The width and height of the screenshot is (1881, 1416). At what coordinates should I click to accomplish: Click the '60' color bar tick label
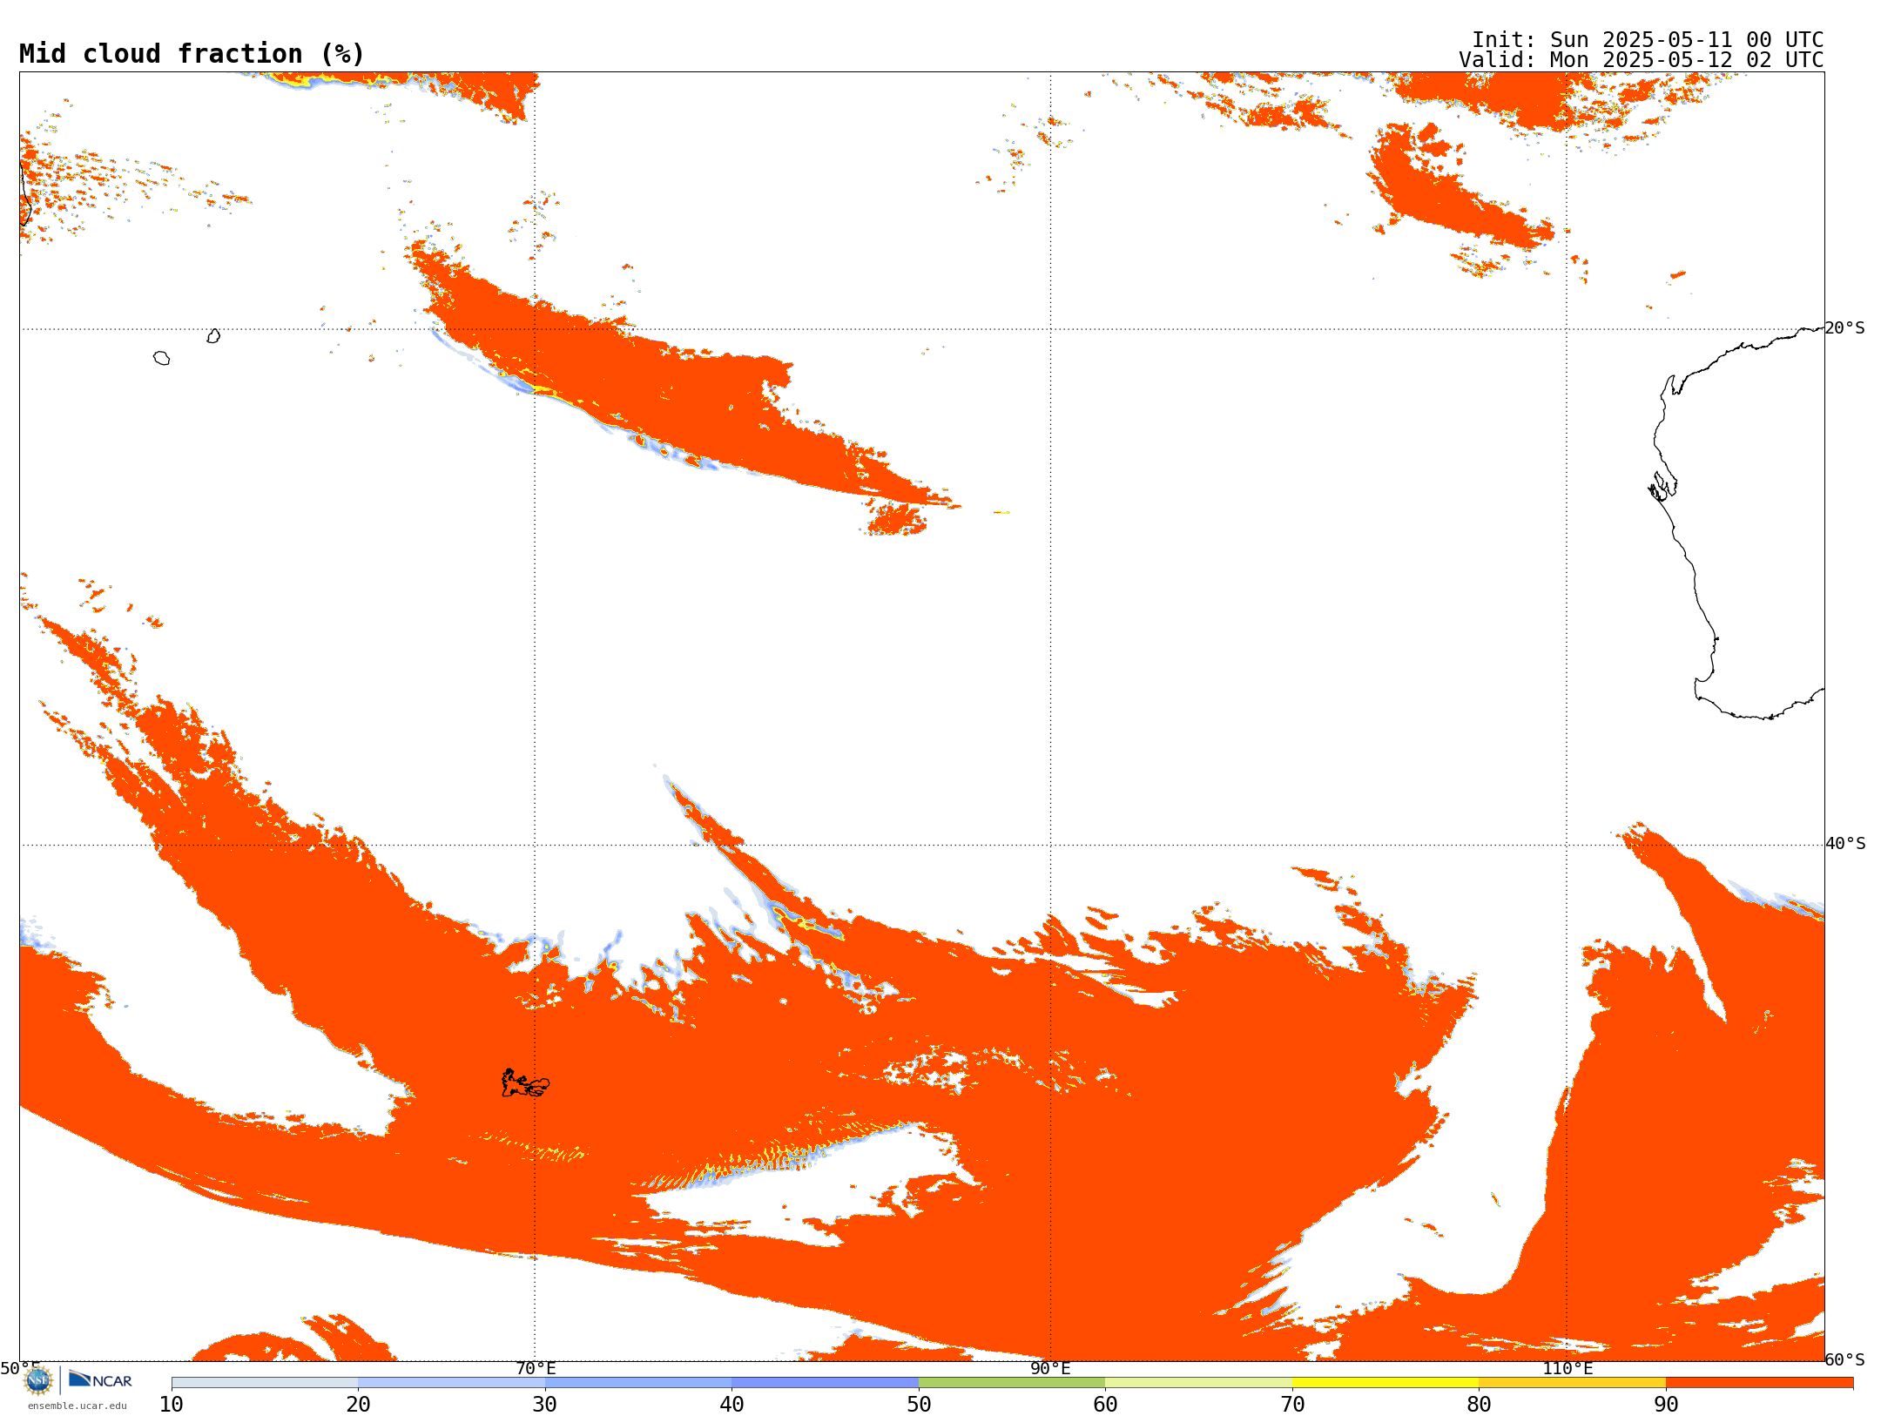(x=1105, y=1405)
